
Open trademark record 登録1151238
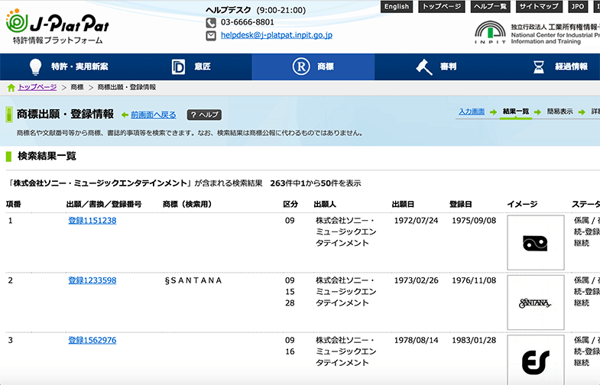[92, 221]
